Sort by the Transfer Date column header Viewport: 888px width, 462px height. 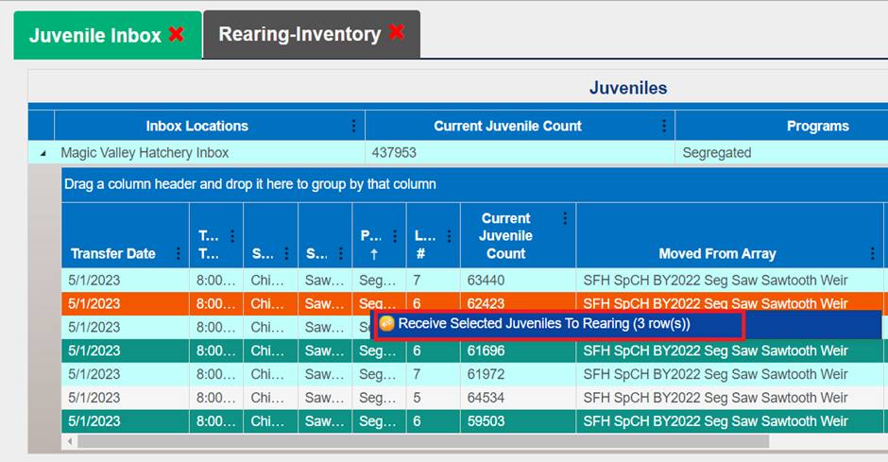(112, 253)
